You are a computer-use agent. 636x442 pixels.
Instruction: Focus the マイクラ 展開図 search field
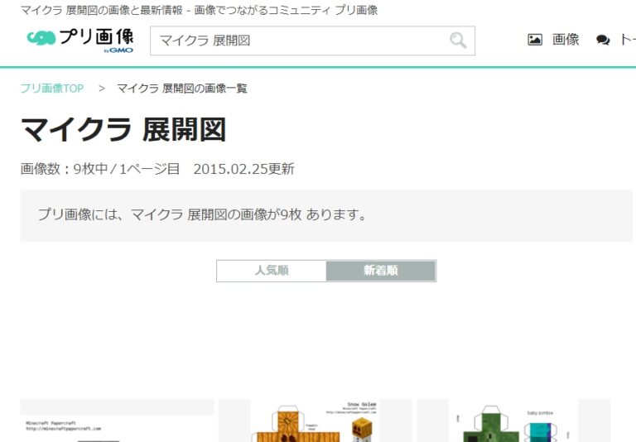pyautogui.click(x=298, y=41)
